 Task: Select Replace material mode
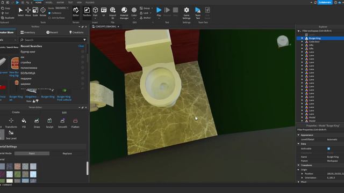click(67, 153)
